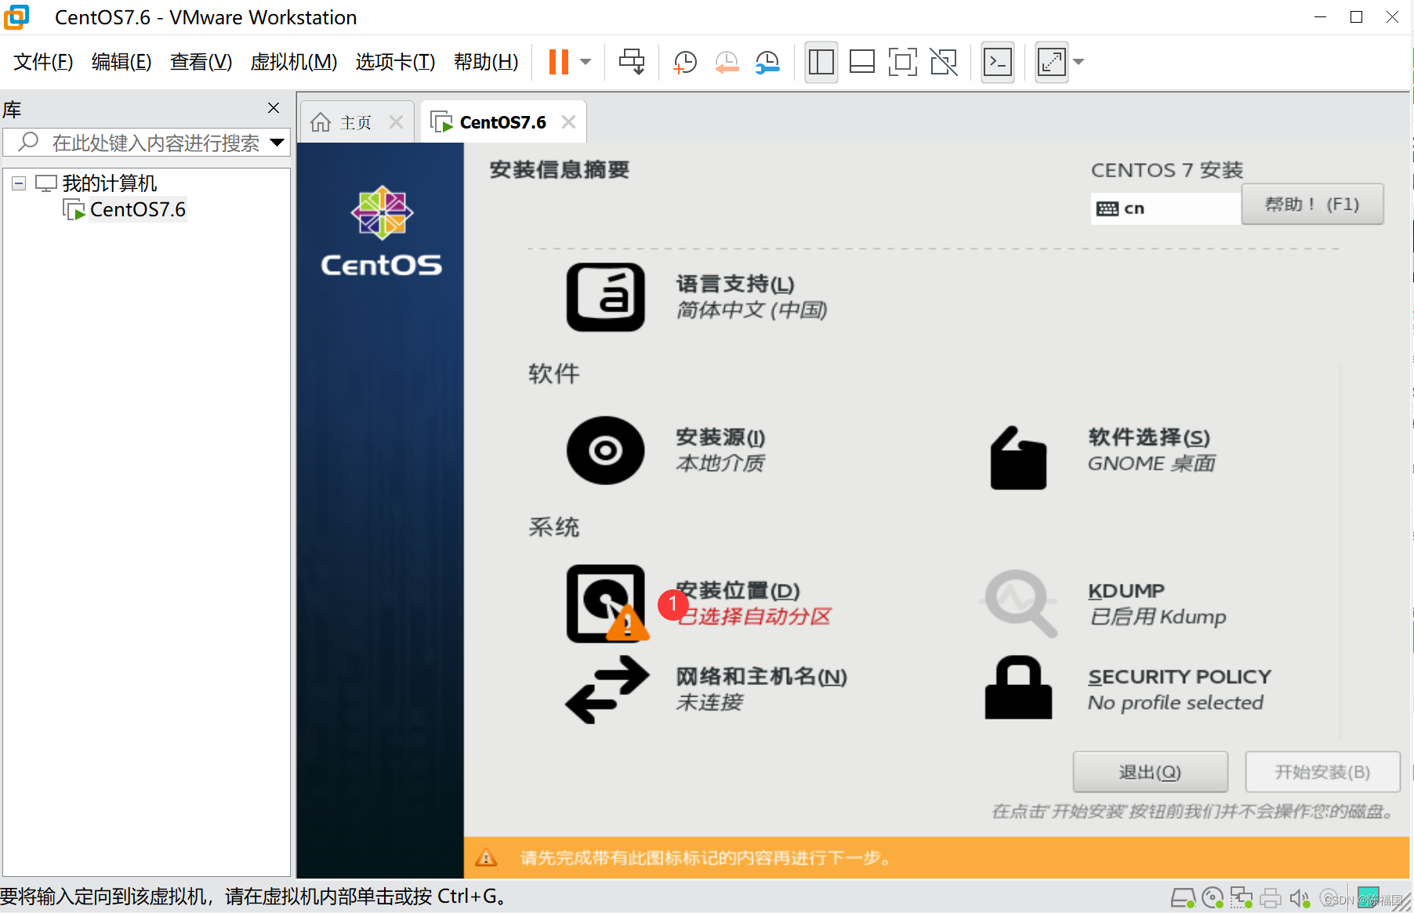Click the sound card status bar icon
Image resolution: width=1414 pixels, height=913 pixels.
coord(1300,898)
